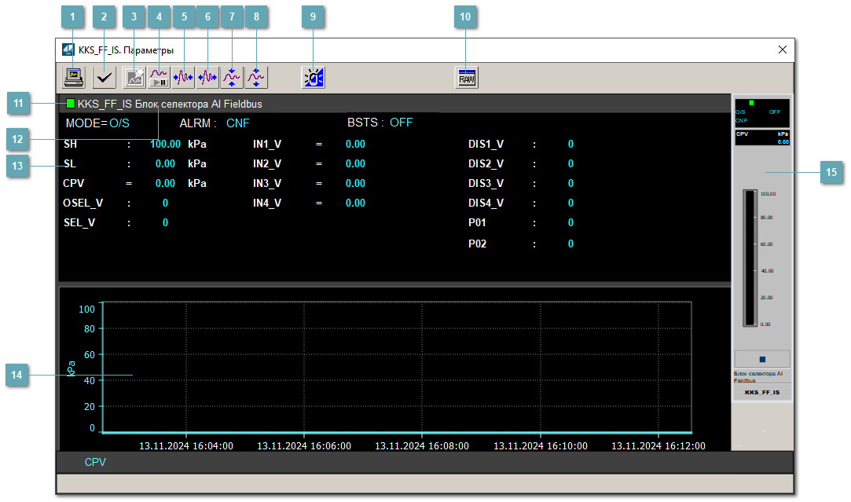
Task: Click the alarm beacon light icon
Action: (313, 77)
